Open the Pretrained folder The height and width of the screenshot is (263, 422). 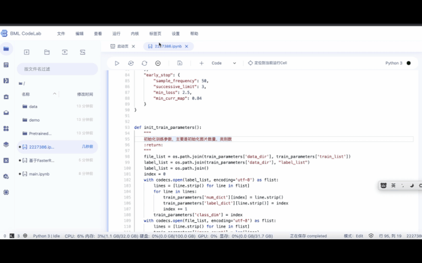click(x=57, y=133)
